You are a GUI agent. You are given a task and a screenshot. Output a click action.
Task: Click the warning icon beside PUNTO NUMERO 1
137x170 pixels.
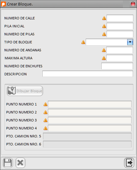[45, 104]
